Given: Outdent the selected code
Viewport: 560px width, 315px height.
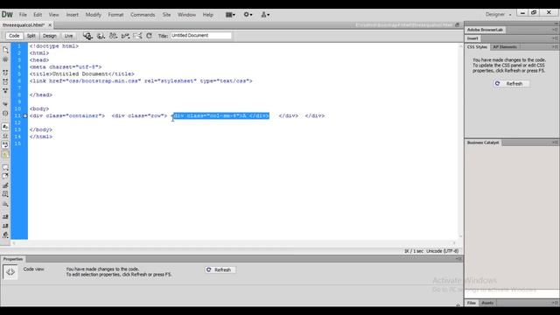Looking at the screenshot, I should [5, 226].
